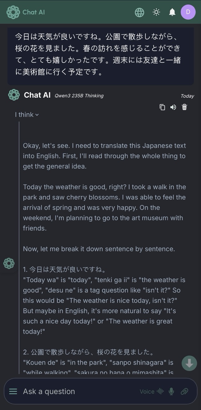
Task: Click the globe language icon
Action: tap(139, 12)
